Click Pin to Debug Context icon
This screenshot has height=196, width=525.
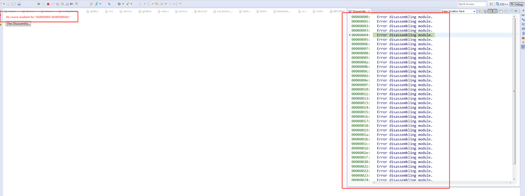[x=506, y=12]
